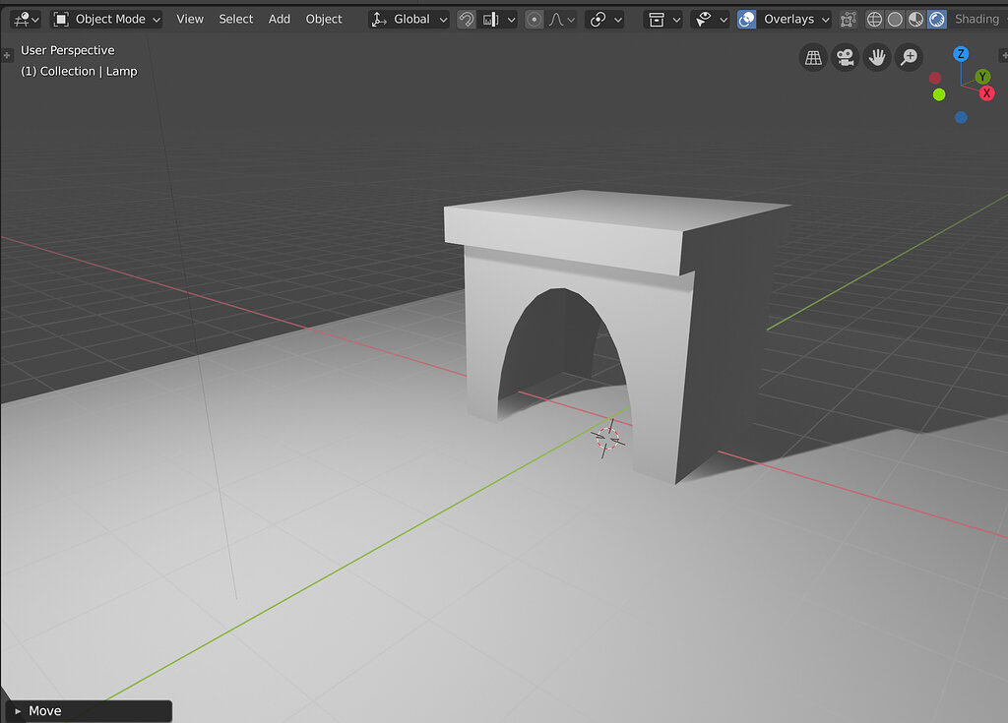Viewport: 1008px width, 723px height.
Task: Expand the snapping options dropdown arrow
Action: coord(510,19)
